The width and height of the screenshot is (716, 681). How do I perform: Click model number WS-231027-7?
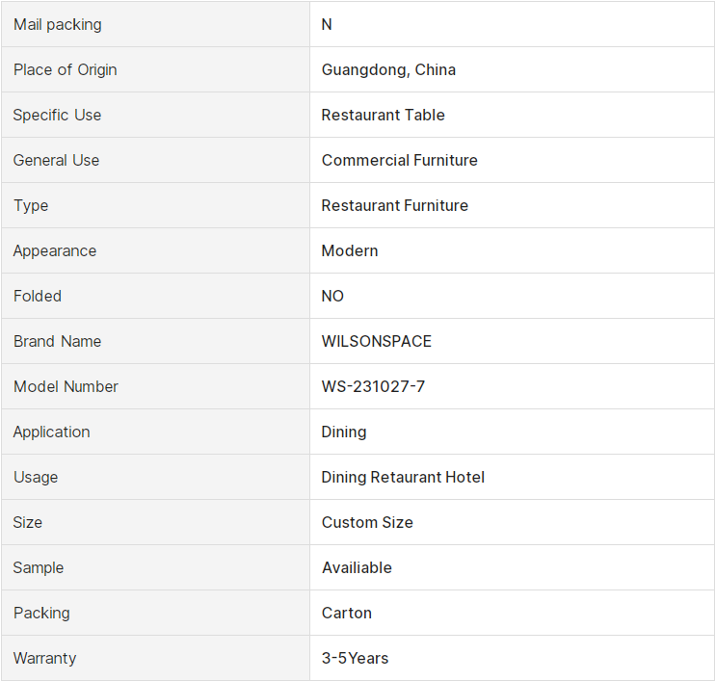tap(373, 386)
